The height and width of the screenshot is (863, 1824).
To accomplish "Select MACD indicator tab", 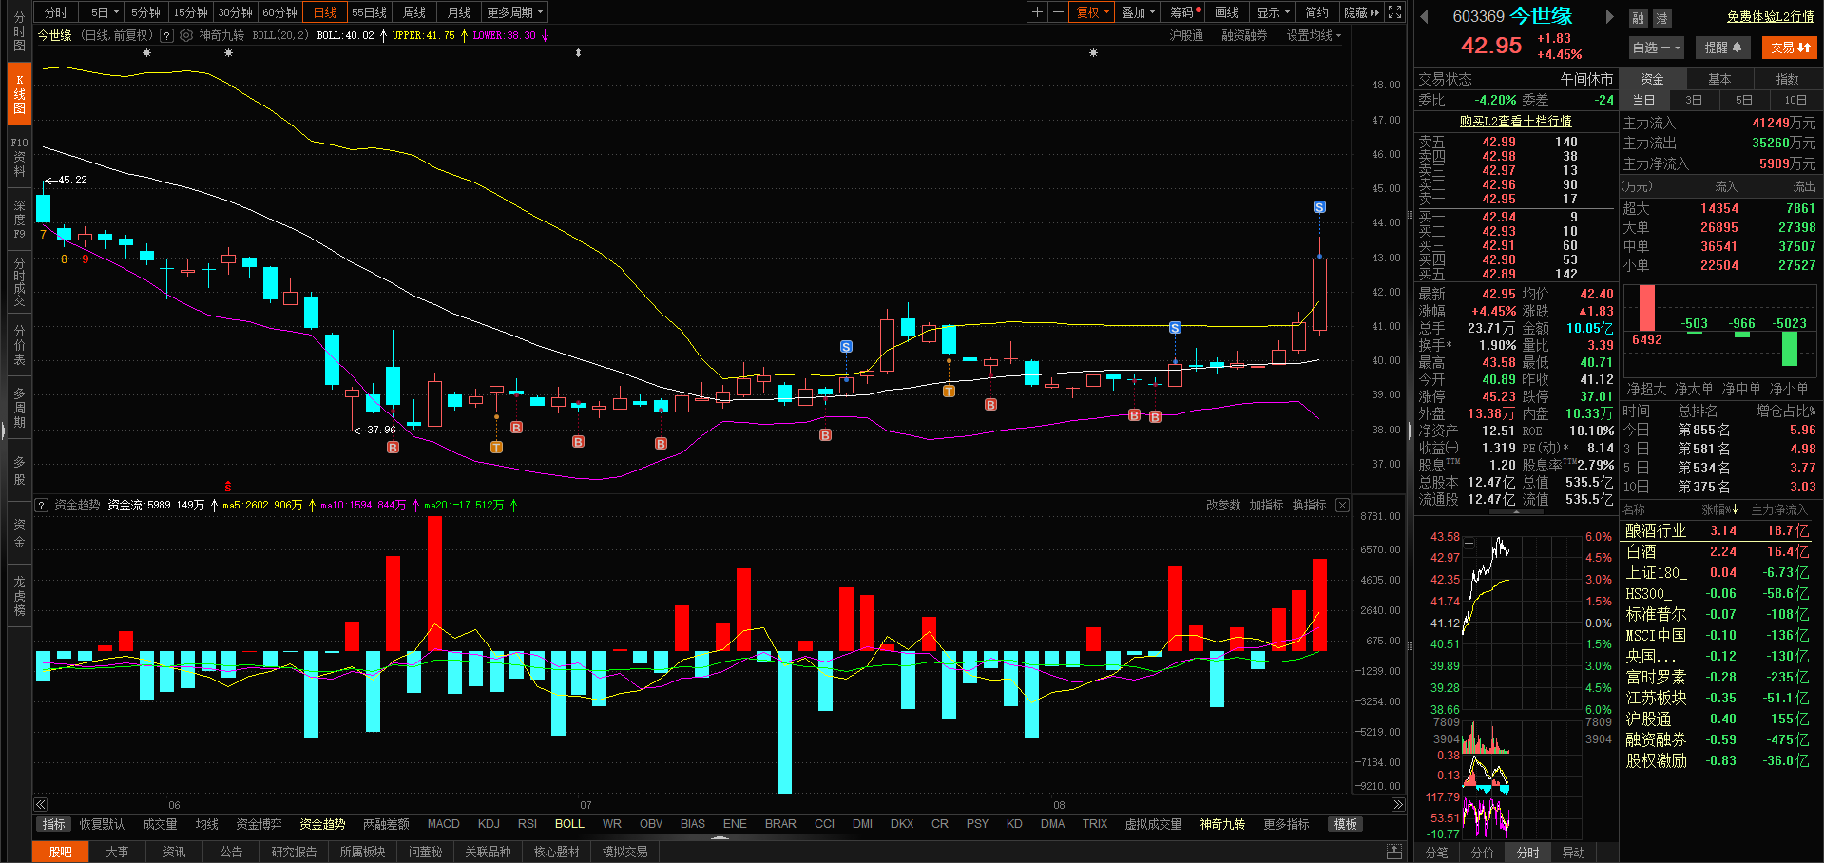I will pyautogui.click(x=443, y=824).
